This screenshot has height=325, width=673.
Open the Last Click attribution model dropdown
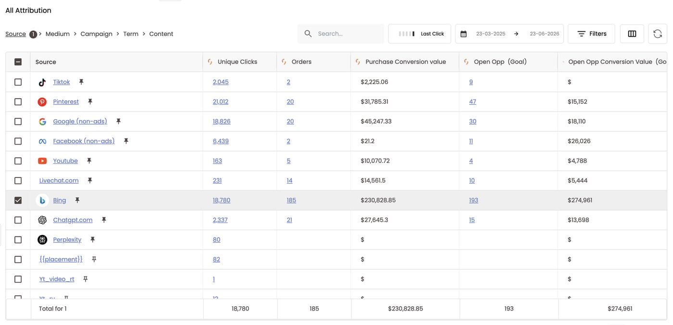click(x=420, y=34)
